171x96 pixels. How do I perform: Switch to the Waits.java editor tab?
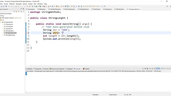click(41, 9)
